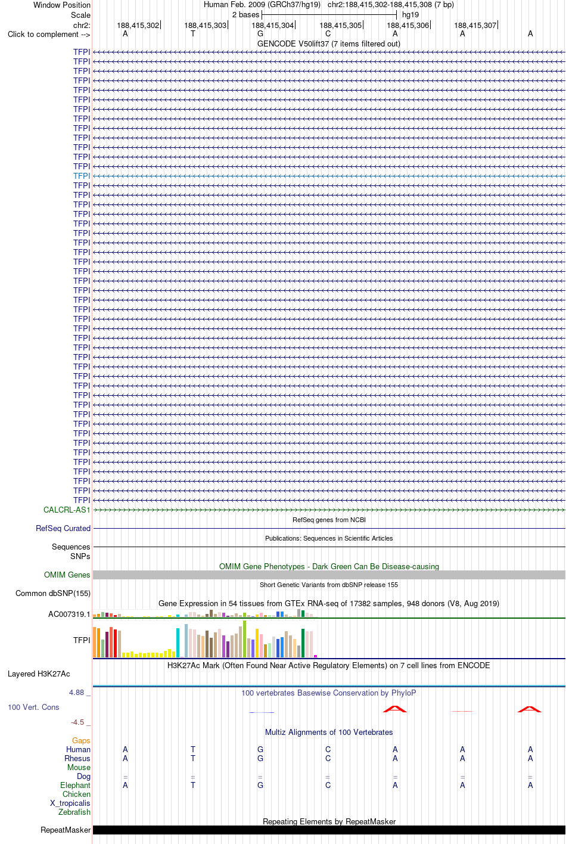Click base T in the Rhesus alignment row

(x=193, y=758)
